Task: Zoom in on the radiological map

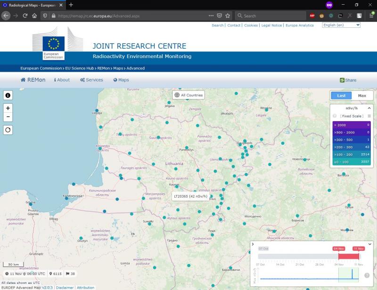Action: pyautogui.click(x=8, y=108)
